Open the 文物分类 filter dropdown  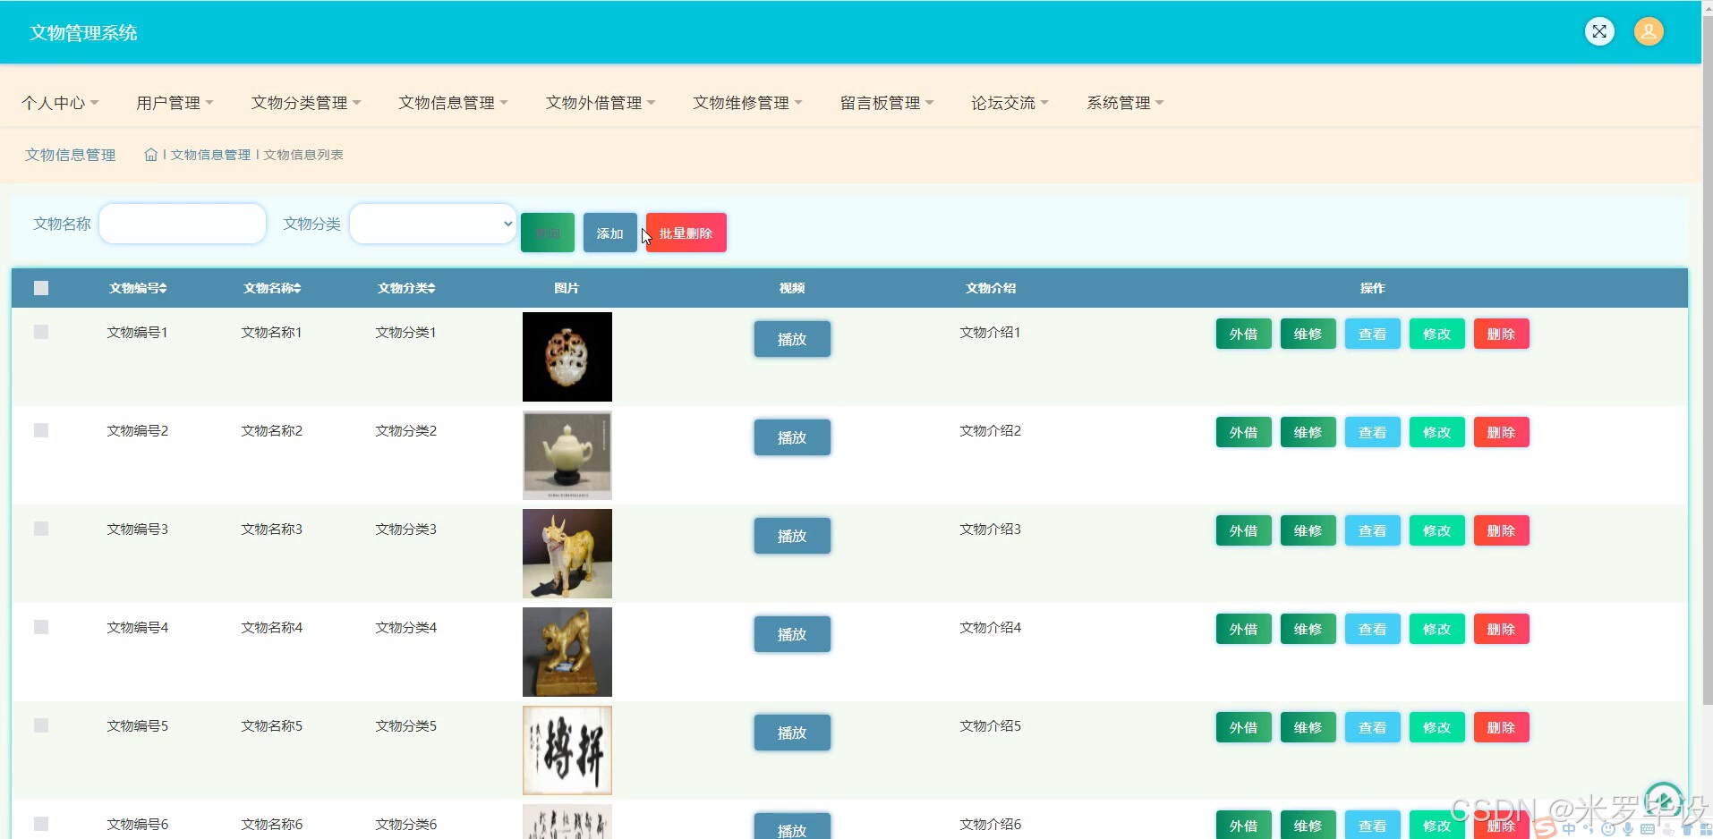[x=433, y=224]
